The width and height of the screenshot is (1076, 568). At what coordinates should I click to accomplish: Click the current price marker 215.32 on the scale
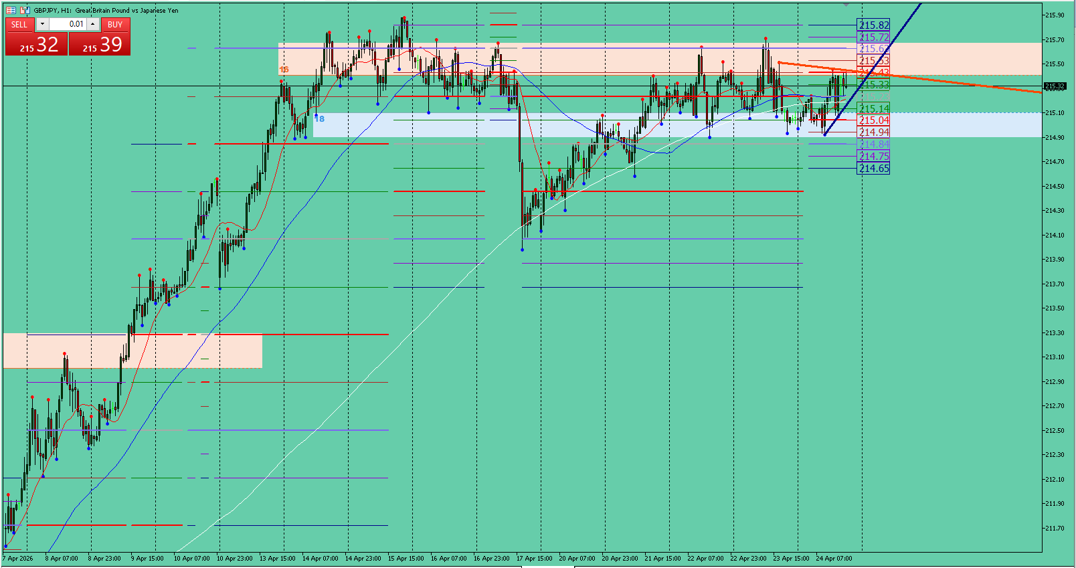(1055, 86)
